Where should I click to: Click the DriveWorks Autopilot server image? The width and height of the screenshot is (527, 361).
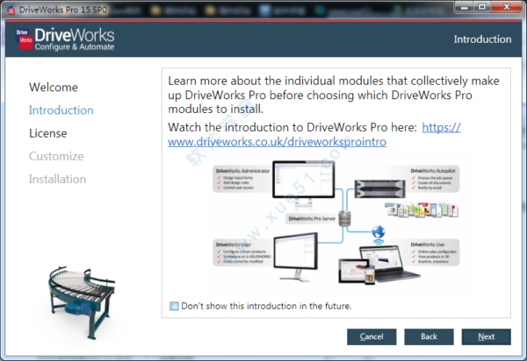(x=379, y=188)
